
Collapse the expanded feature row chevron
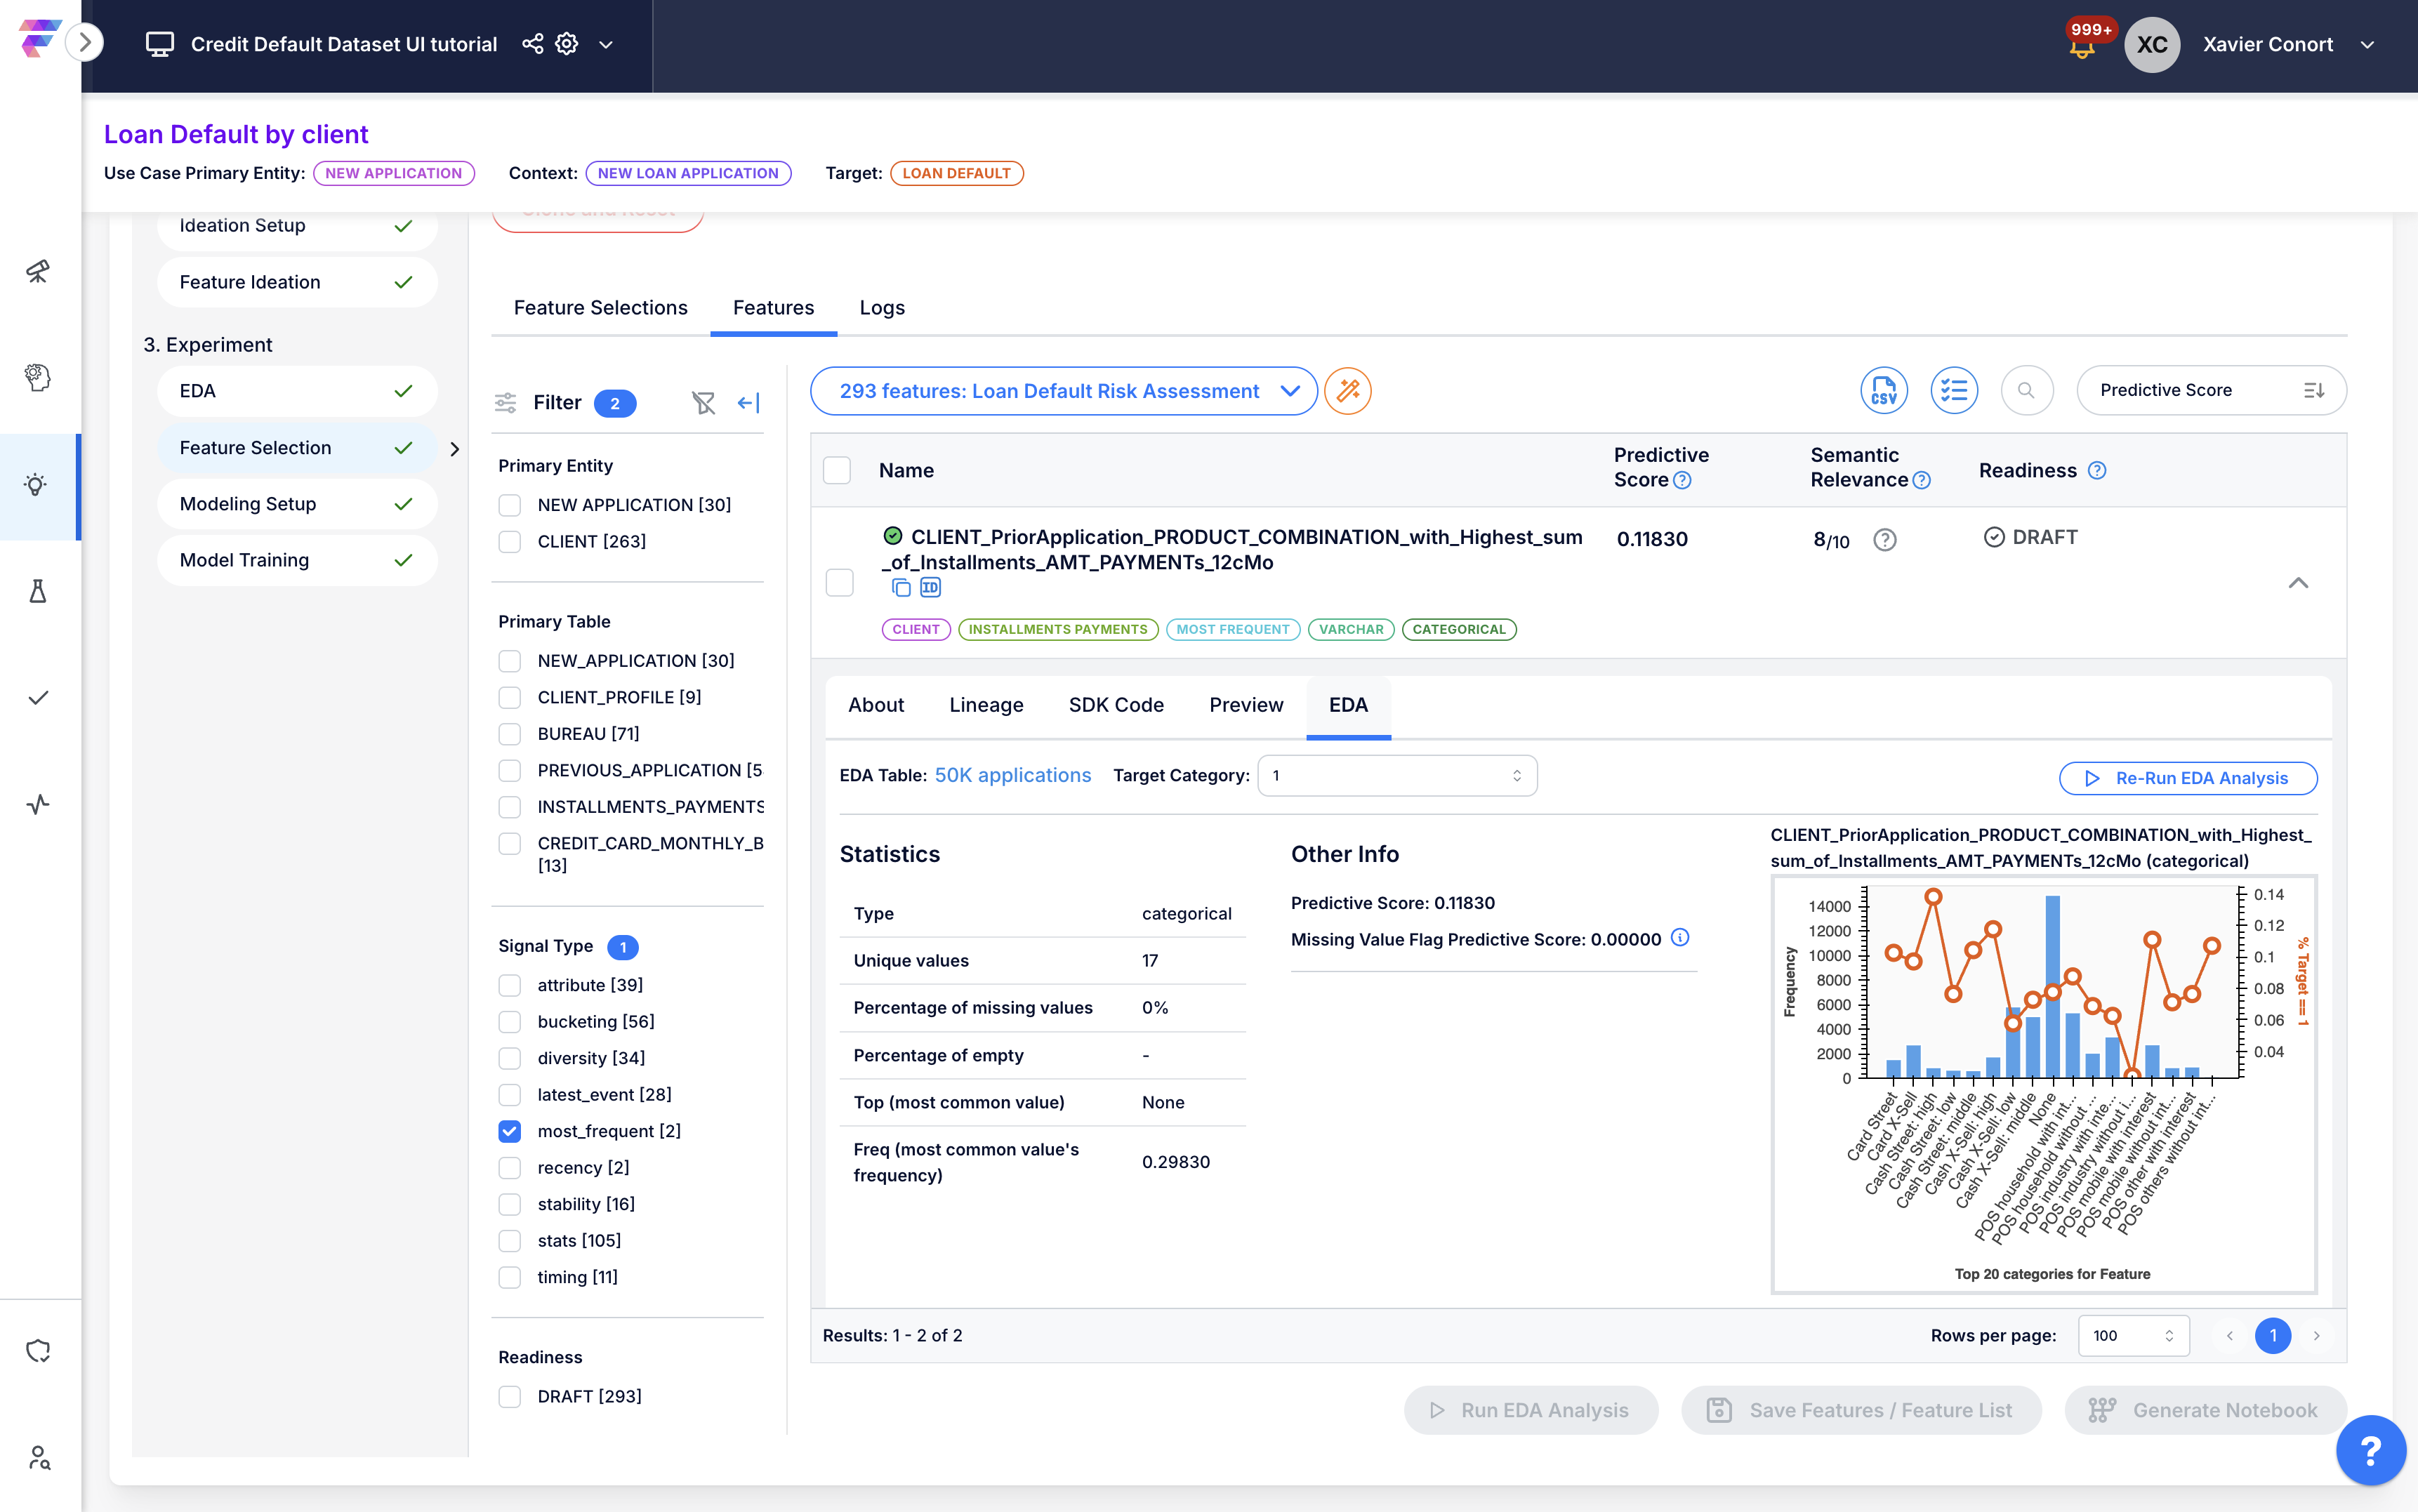[x=2298, y=583]
